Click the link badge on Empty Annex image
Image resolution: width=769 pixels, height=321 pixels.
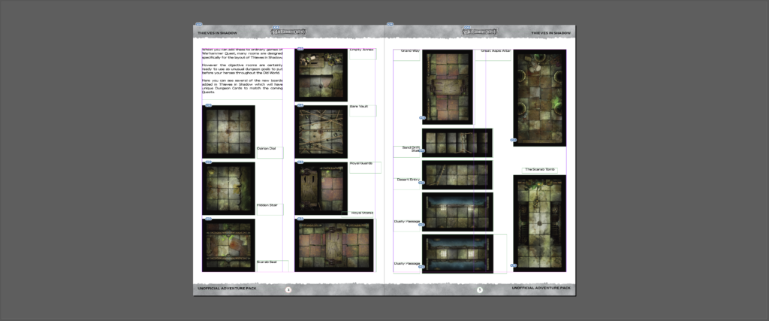tap(300, 49)
